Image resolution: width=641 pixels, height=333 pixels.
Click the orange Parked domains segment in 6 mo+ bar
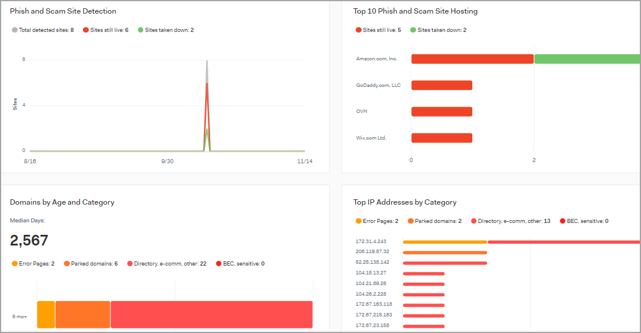pyautogui.click(x=83, y=314)
